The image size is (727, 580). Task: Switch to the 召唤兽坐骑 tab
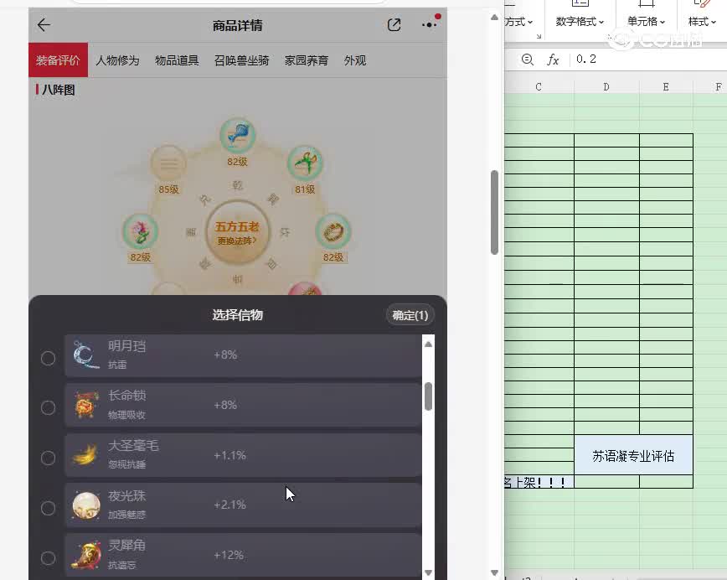click(241, 60)
